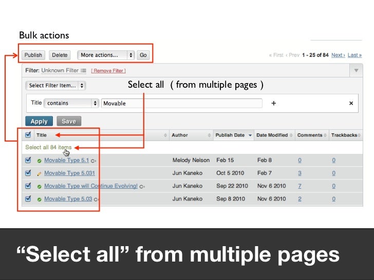Click view-entry icon next to Movable Type 5.1
This screenshot has height=280, width=374.
pyautogui.click(x=93, y=161)
